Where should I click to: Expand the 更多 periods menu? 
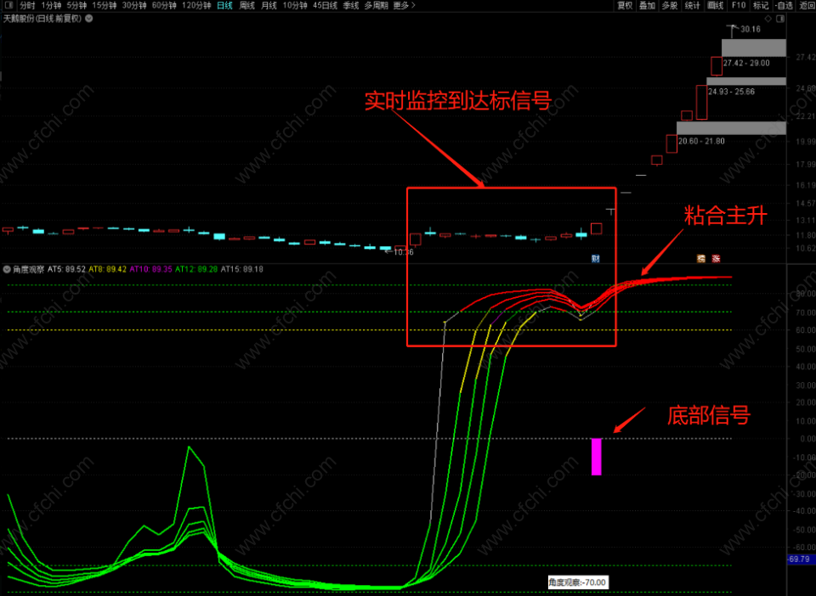405,5
